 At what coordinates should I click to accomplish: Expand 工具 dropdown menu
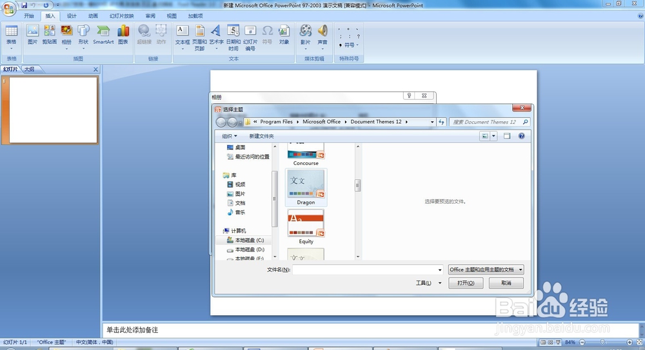tap(440, 283)
